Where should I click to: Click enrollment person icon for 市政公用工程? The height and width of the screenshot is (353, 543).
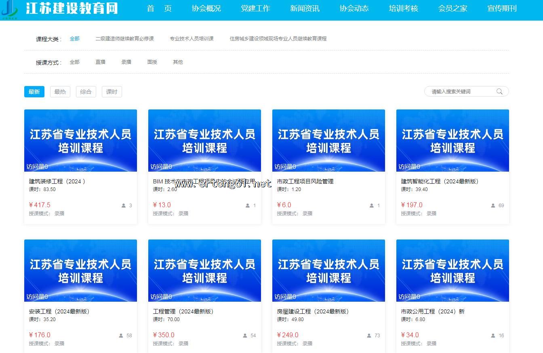click(493, 336)
